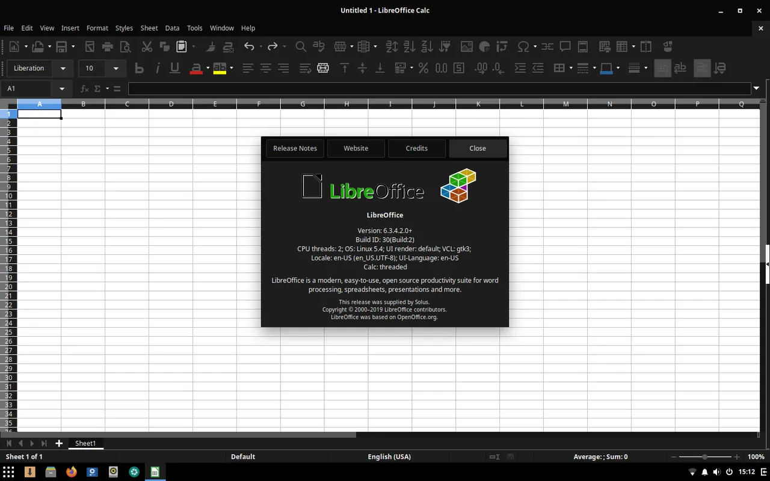Click the yellow Highlighting Color swatch button
Viewport: 770px width, 481px height.
(219, 68)
